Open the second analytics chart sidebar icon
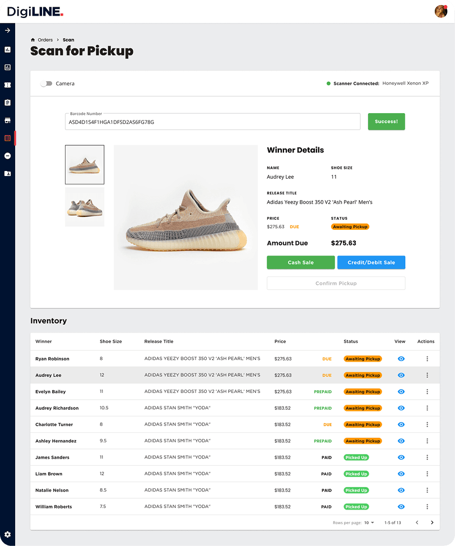This screenshot has width=455, height=546. tap(7, 67)
